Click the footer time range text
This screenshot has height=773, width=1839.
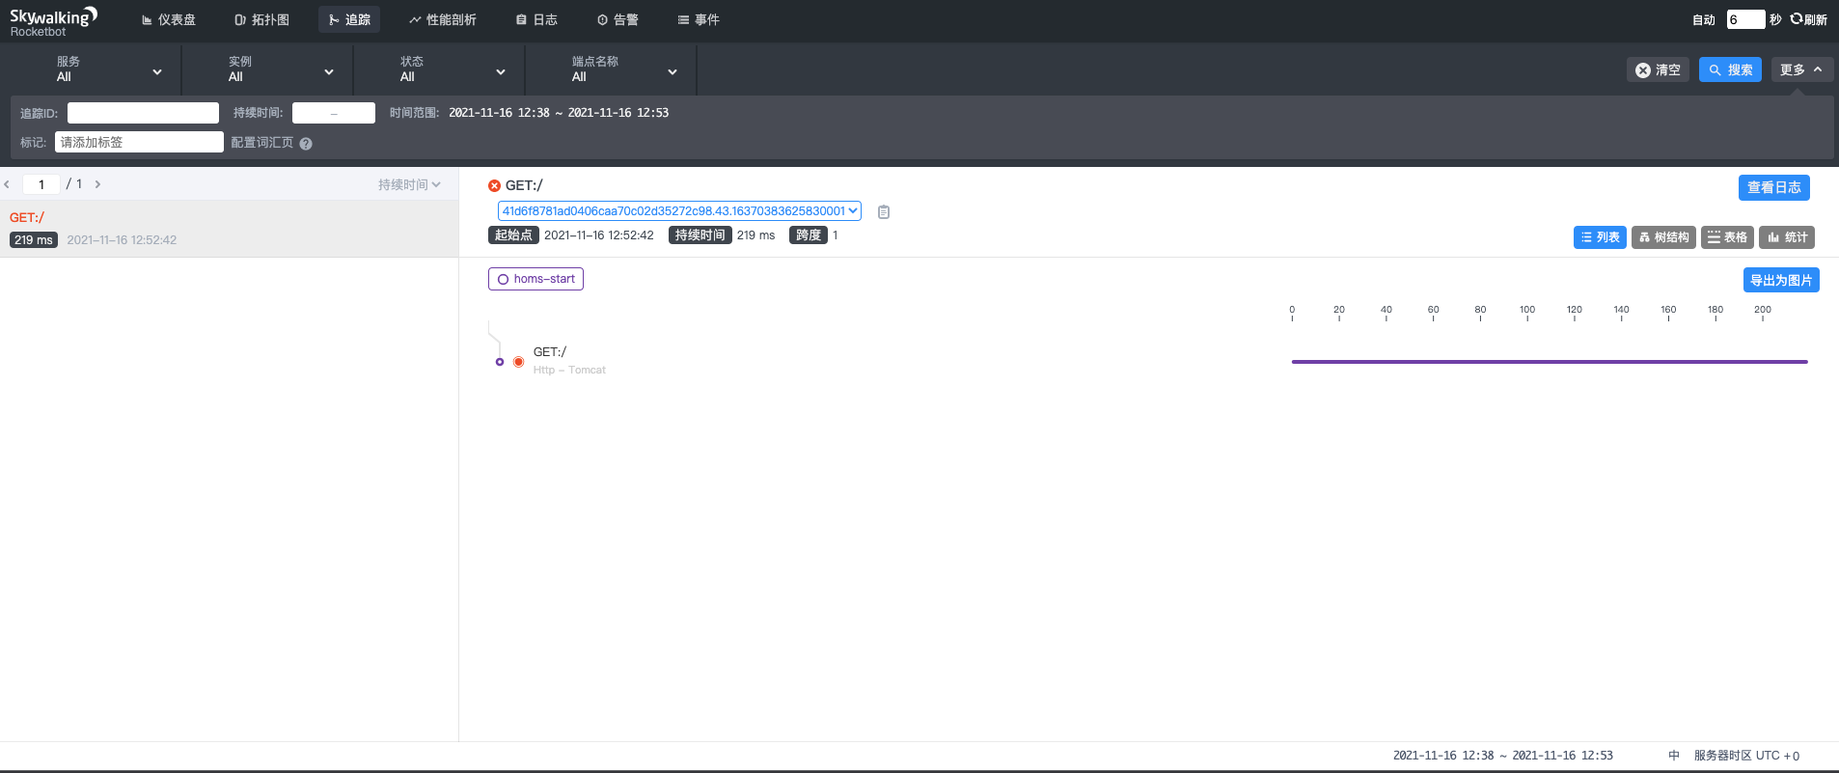(x=1502, y=756)
